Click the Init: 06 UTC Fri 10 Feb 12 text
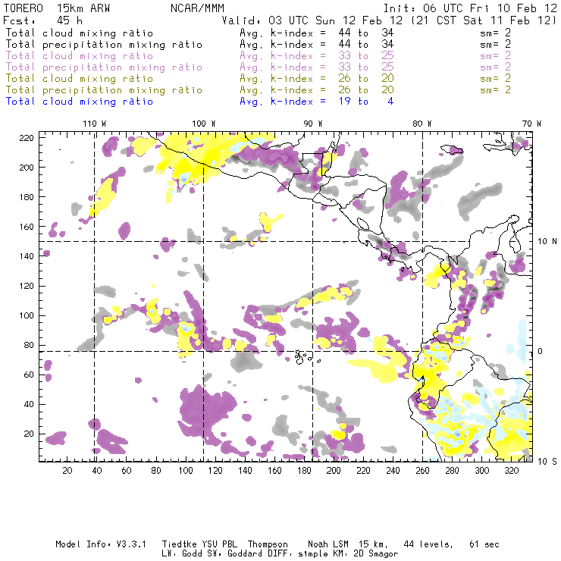Viewport: 561px width, 561px height. 470,8
